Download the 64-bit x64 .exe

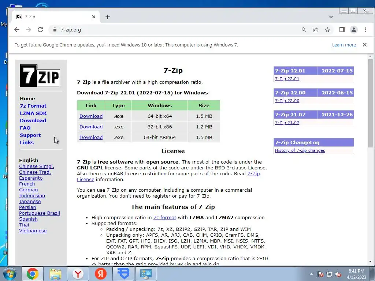tap(91, 116)
